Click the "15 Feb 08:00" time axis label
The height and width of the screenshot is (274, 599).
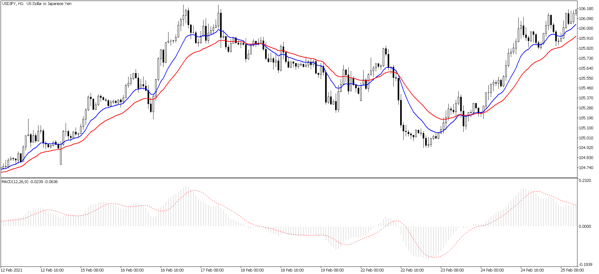[92, 270]
